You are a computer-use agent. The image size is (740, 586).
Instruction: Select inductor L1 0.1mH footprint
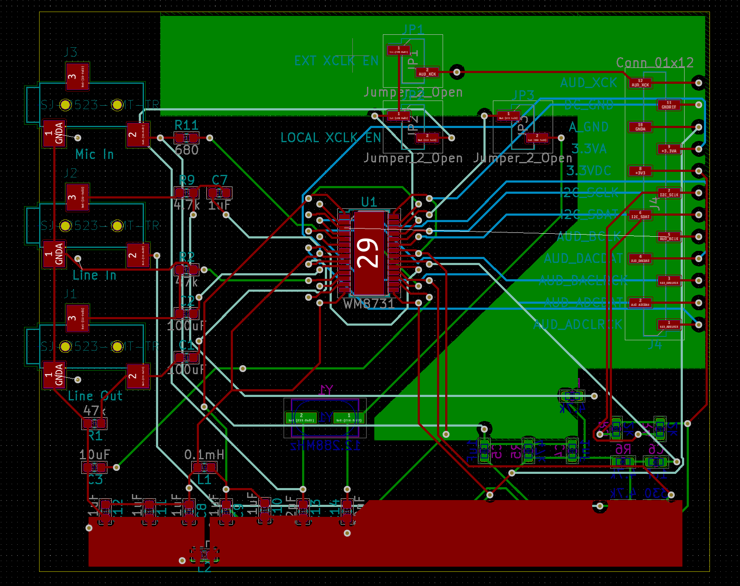pyautogui.click(x=204, y=467)
